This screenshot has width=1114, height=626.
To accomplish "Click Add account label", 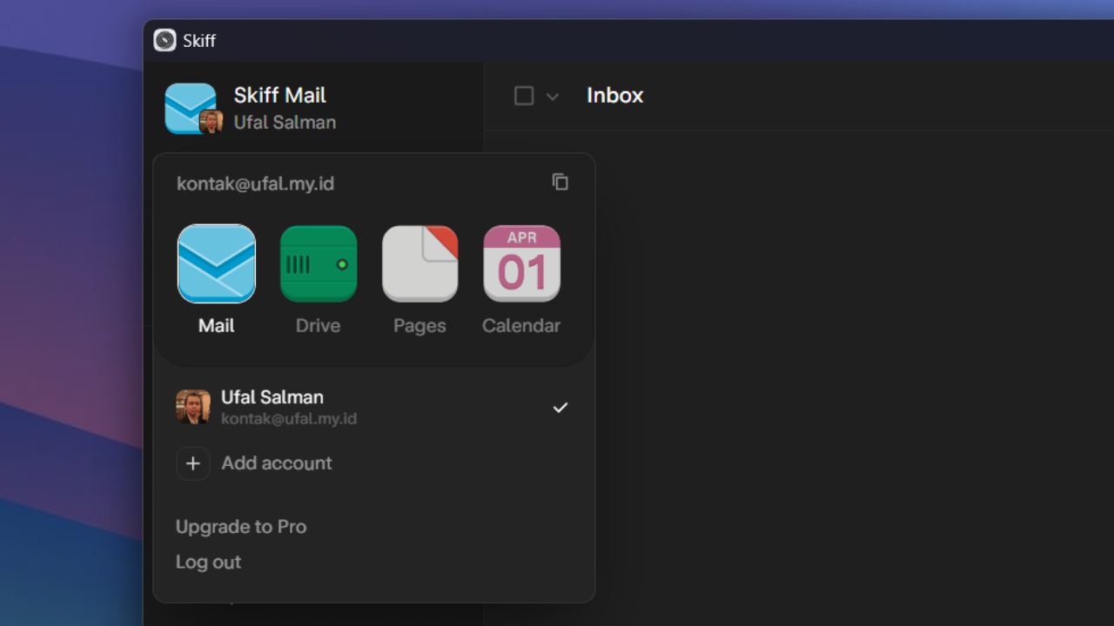I will 277,463.
